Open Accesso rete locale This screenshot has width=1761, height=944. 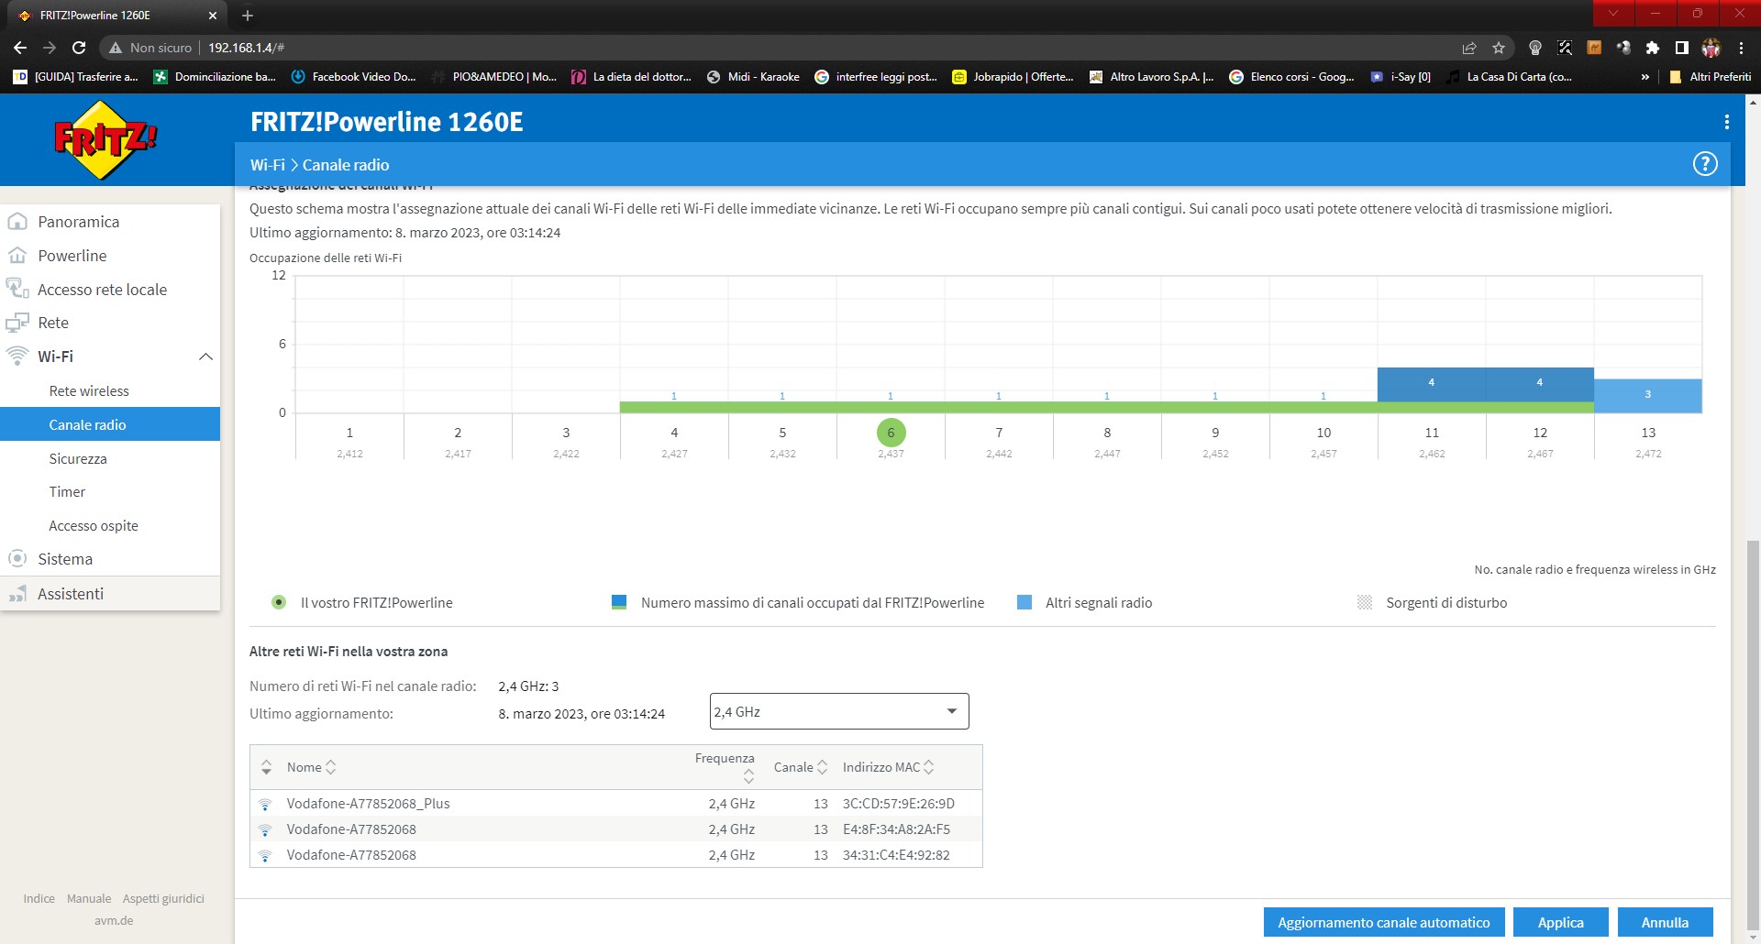coord(102,290)
